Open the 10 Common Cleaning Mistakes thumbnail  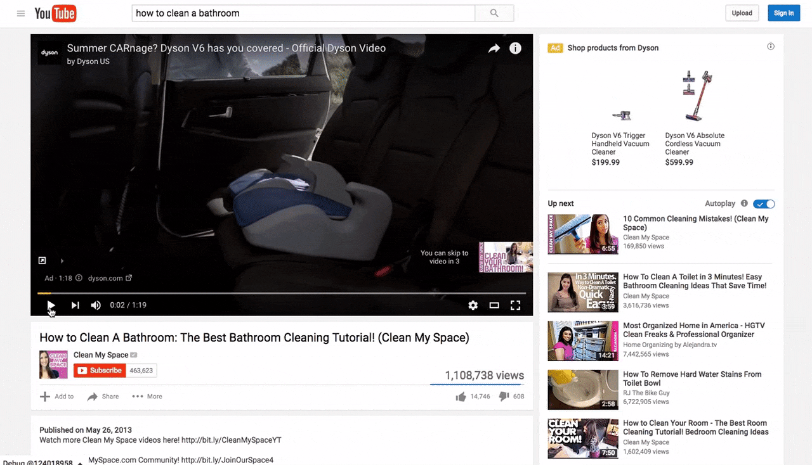[x=583, y=234]
